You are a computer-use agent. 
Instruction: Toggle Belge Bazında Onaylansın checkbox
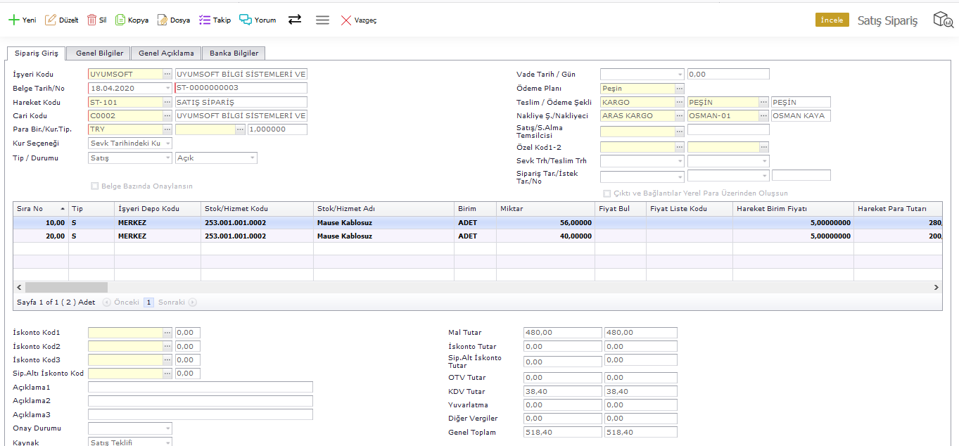[x=95, y=186]
